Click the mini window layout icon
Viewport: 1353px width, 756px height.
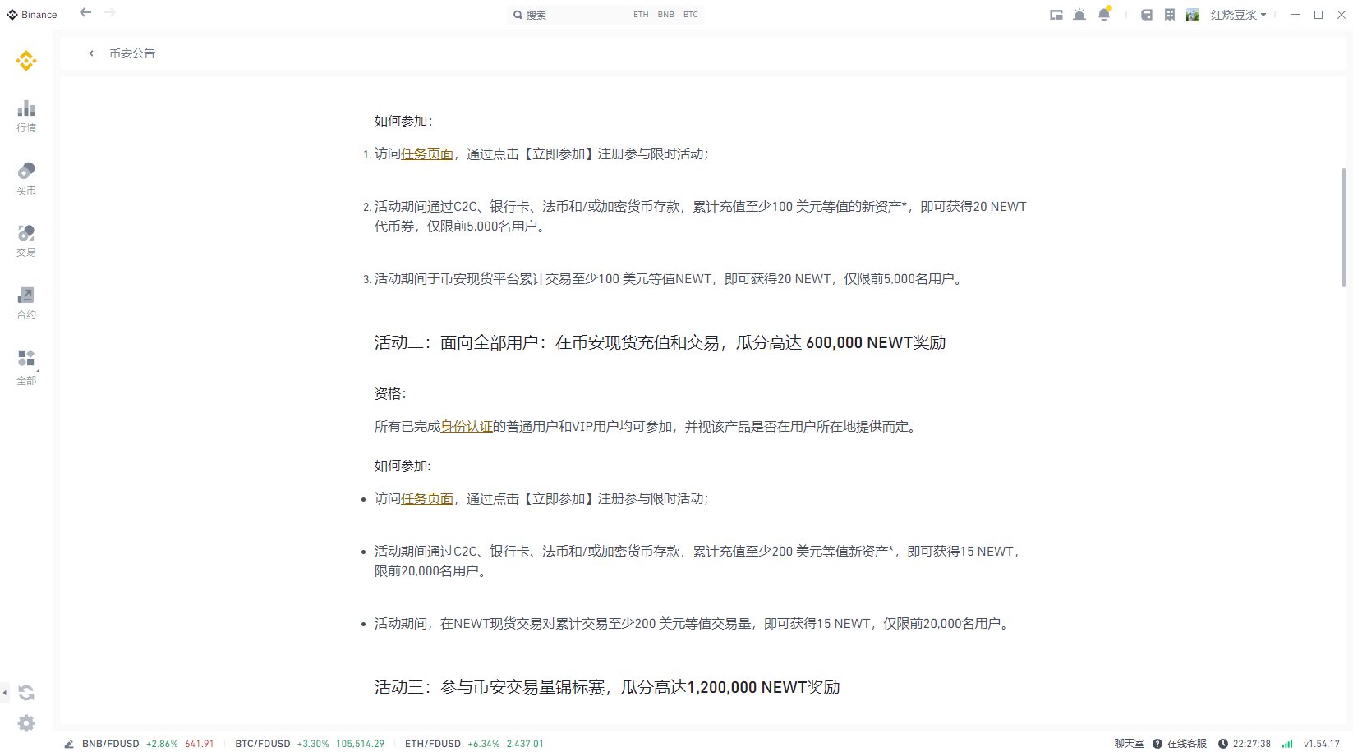pyautogui.click(x=1056, y=15)
